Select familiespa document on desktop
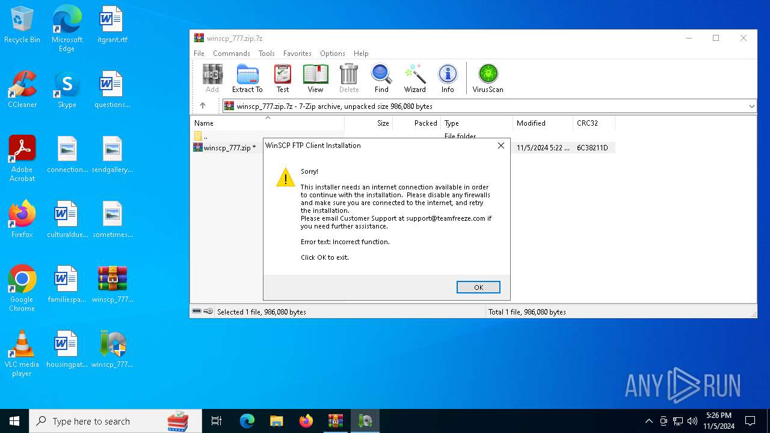The image size is (770, 433). coord(67,284)
